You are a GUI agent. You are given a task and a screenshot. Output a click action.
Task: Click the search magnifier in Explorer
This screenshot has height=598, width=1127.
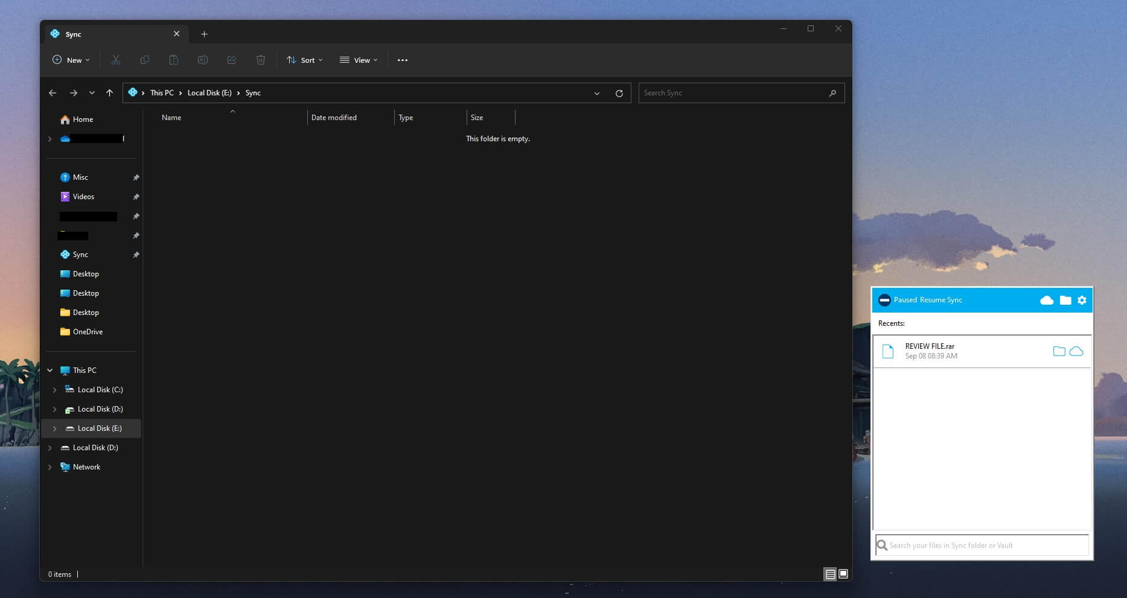832,93
